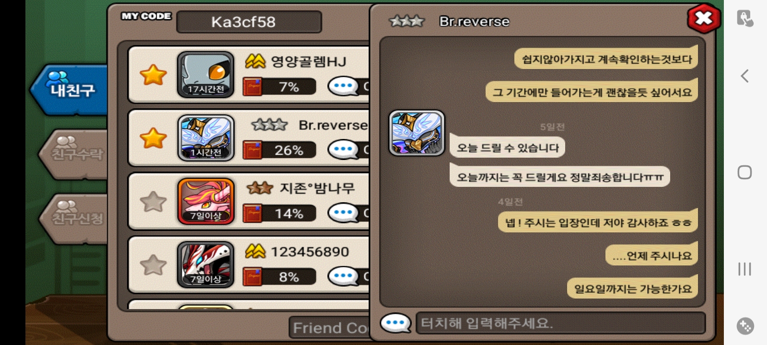Image resolution: width=767 pixels, height=345 pixels.
Task: Close the Br.reverse chat window
Action: coord(703,18)
